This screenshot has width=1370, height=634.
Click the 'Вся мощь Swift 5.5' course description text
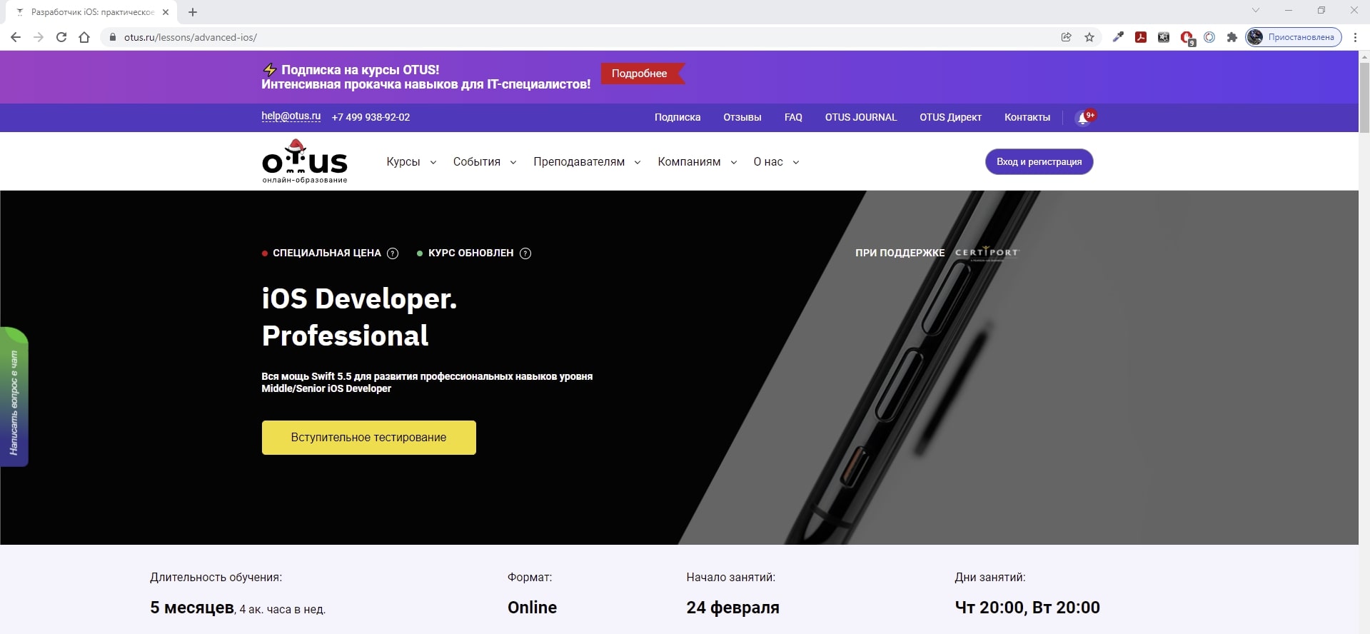[427, 382]
